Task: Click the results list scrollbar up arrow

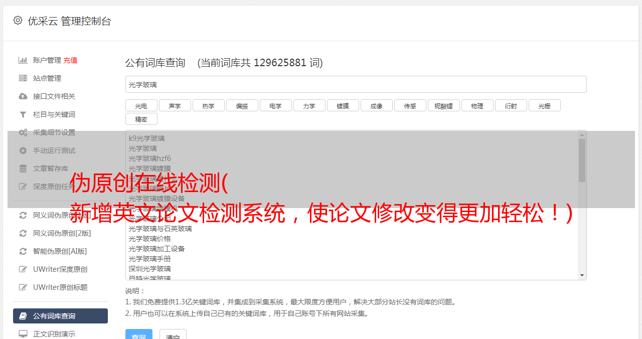Action: pyautogui.click(x=582, y=135)
